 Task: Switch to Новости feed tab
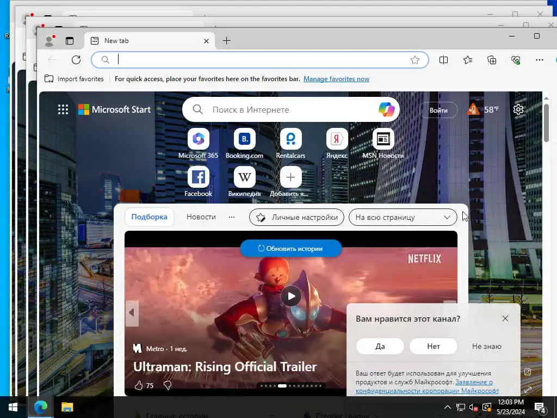201,217
